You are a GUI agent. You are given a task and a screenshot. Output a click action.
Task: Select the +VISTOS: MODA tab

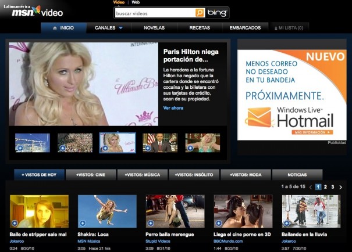246,175
